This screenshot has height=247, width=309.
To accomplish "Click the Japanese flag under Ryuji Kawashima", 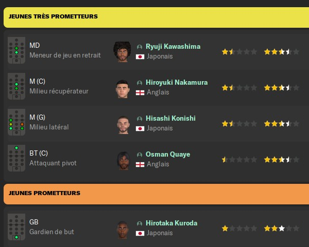I will 140,57.
